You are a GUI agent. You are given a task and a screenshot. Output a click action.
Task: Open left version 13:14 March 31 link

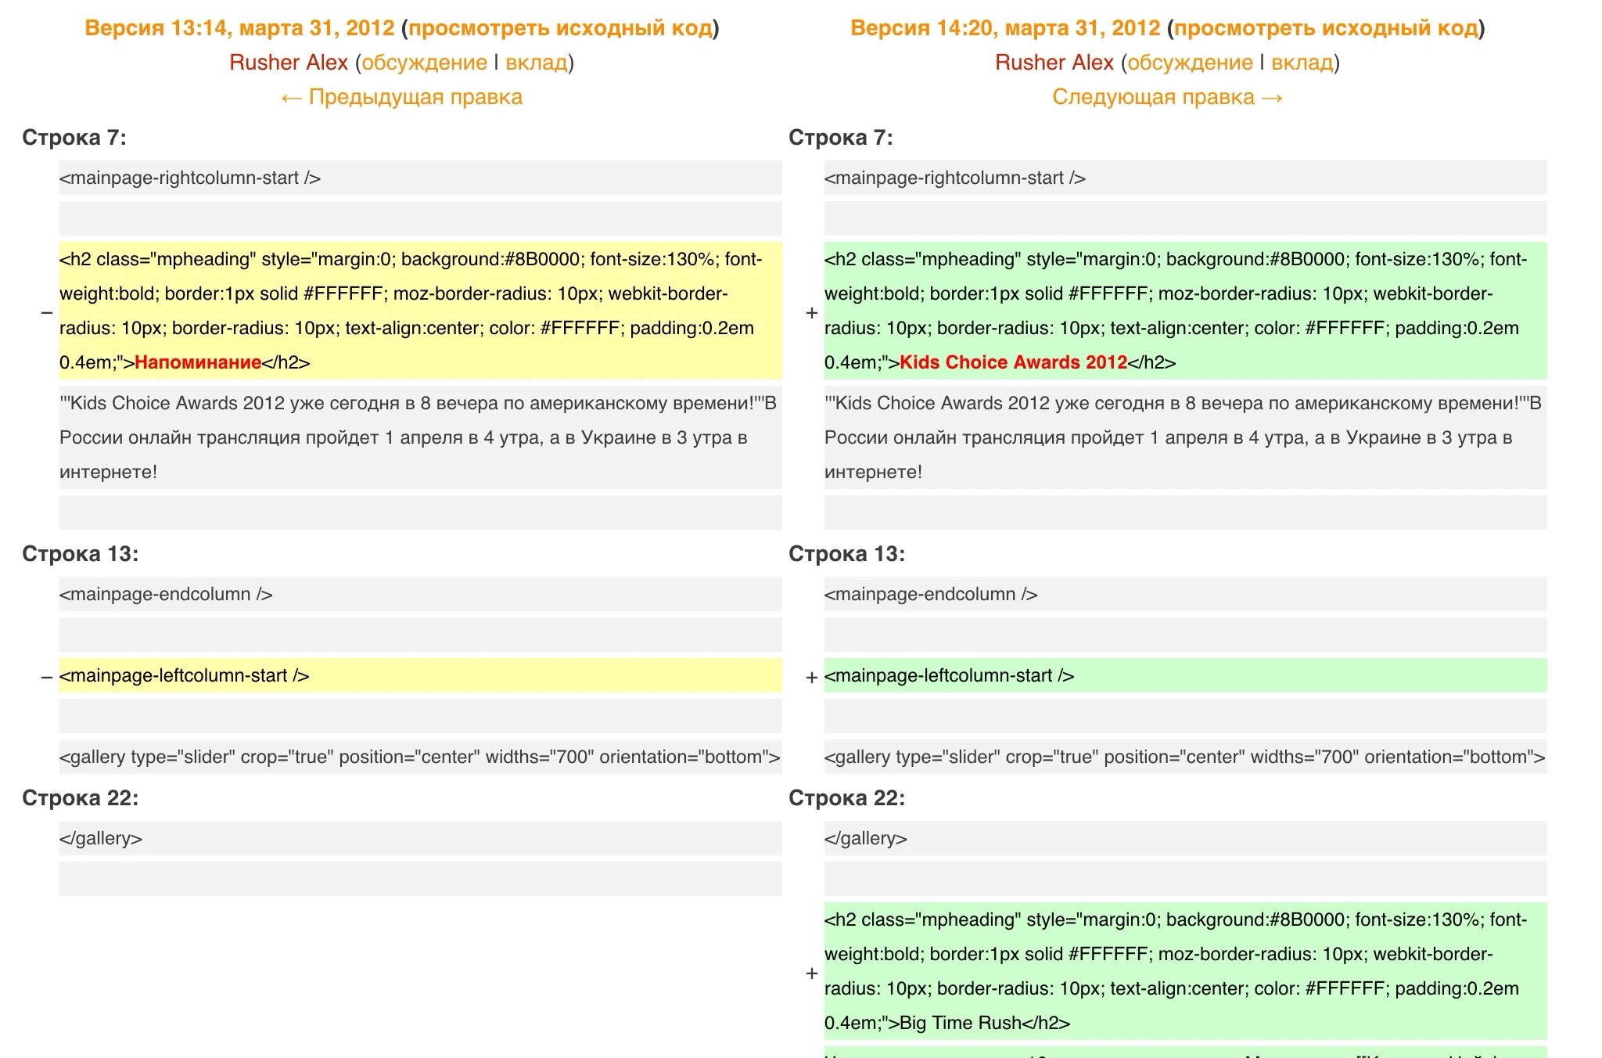tap(239, 28)
